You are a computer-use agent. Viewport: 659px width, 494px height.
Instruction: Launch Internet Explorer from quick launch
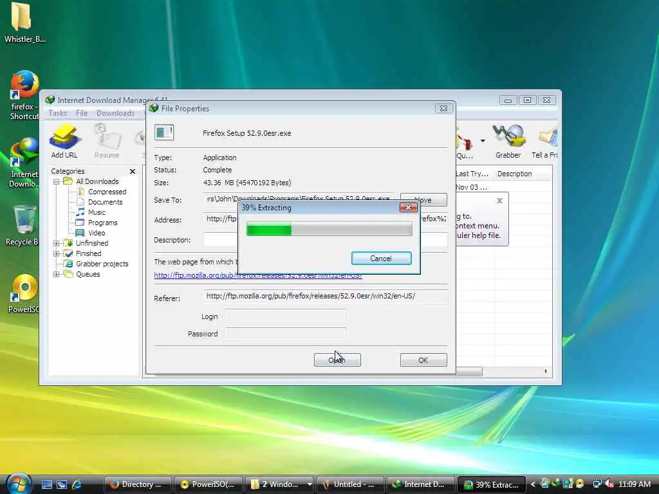pyautogui.click(x=77, y=484)
